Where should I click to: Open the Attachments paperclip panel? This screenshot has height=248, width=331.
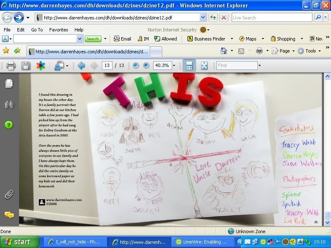[x=9, y=194]
